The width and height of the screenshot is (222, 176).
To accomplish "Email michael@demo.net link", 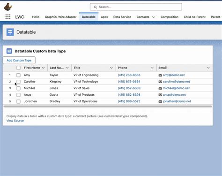I will coord(176,88).
